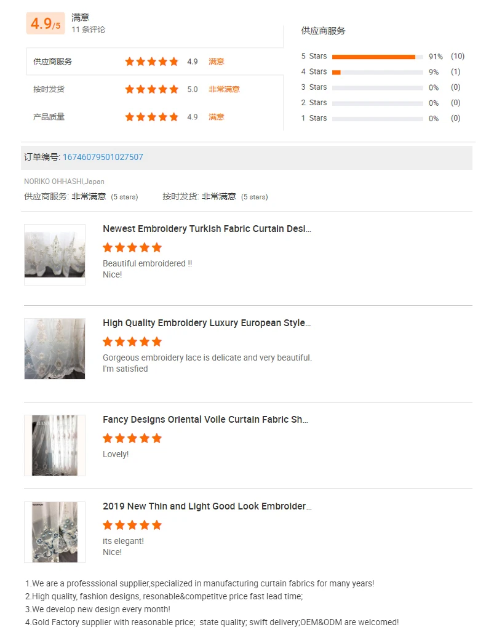View Luxury European Style curtain thumbnail
486x643 pixels.
point(55,348)
